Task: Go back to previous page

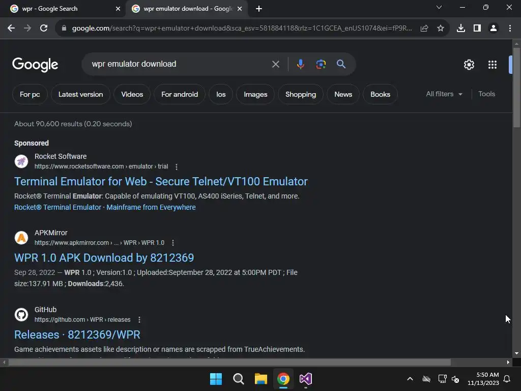Action: coord(11,29)
